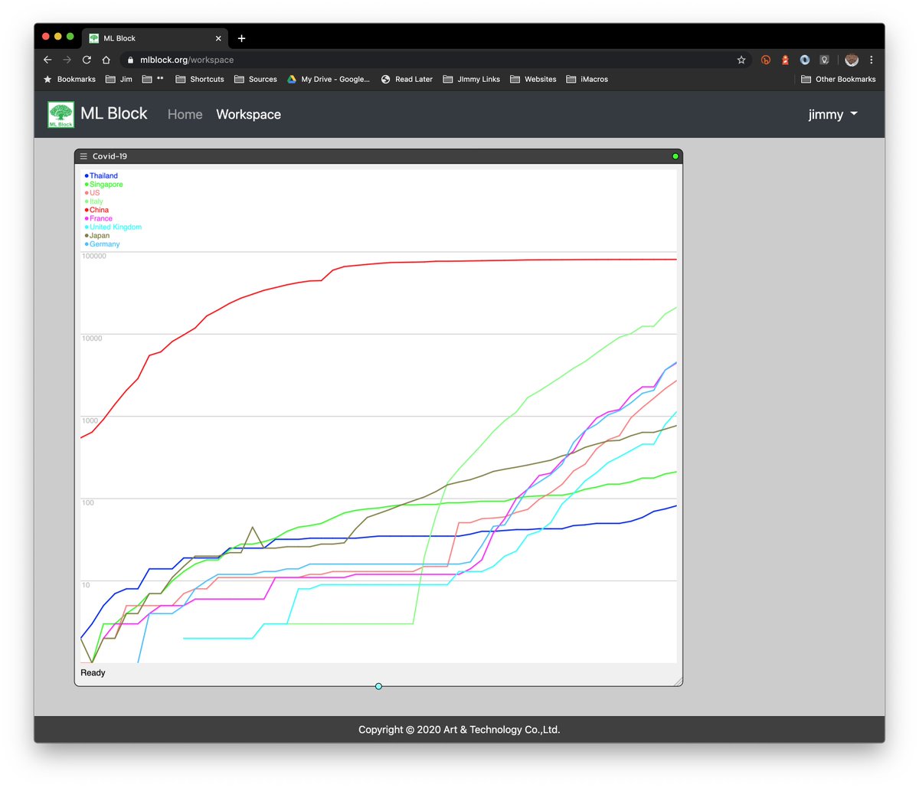Select the Workspace nav item
Screen dimensions: 919x788
click(248, 114)
